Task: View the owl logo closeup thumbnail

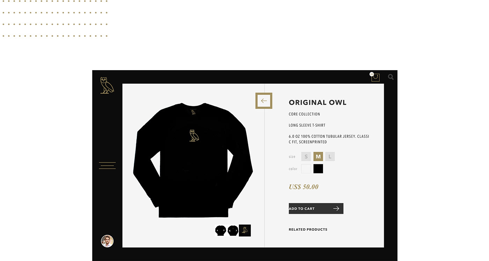Action: [245, 230]
